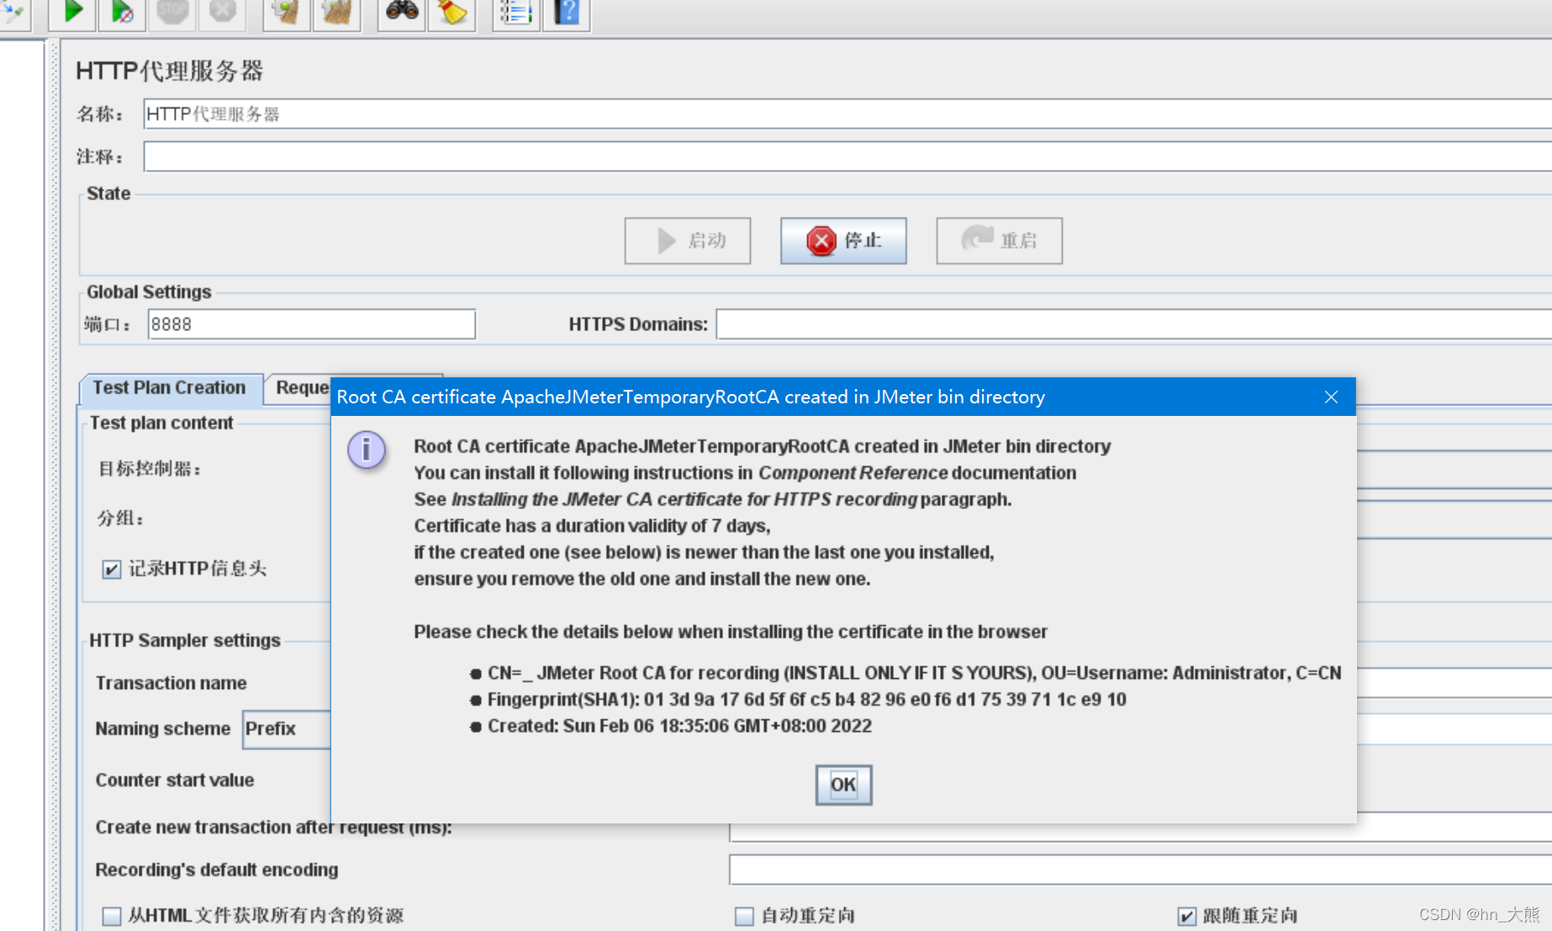
Task: Click the 'Created: Sun Feb 06' line
Action: pyautogui.click(x=679, y=726)
